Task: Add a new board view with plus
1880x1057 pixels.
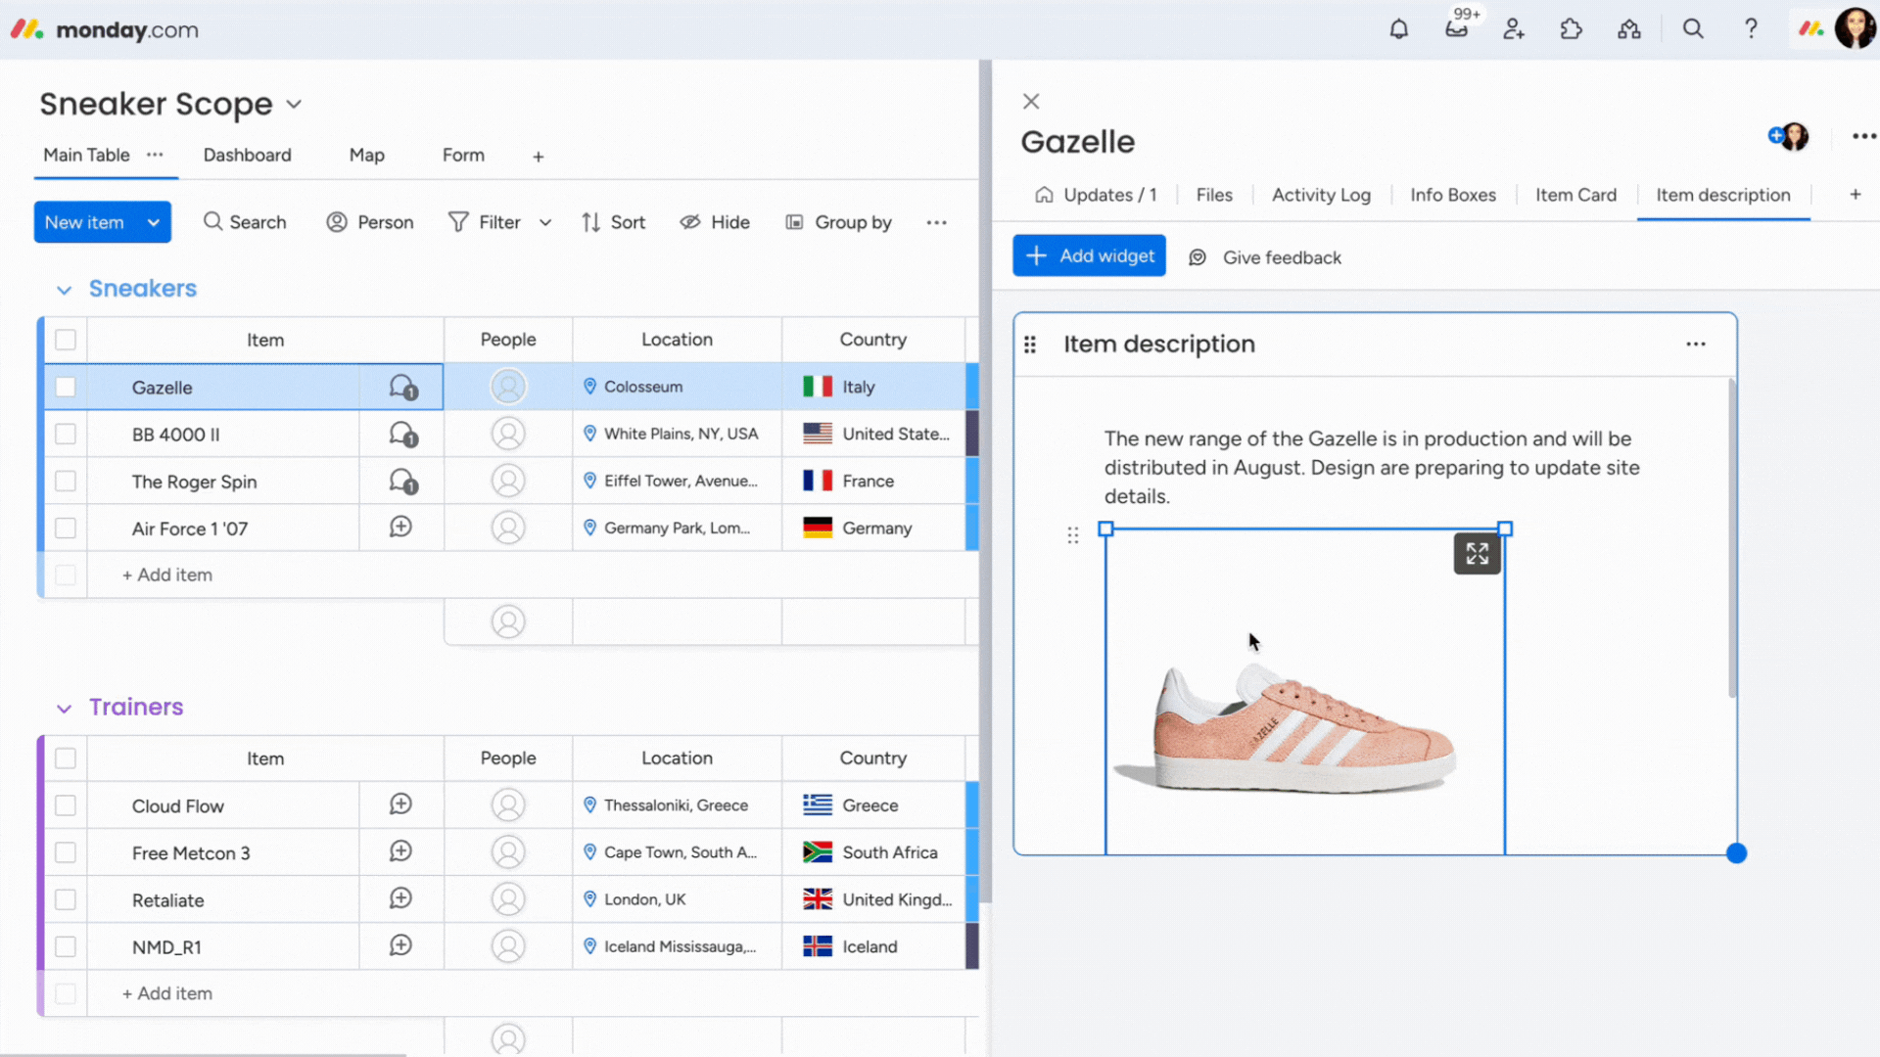Action: tap(539, 157)
